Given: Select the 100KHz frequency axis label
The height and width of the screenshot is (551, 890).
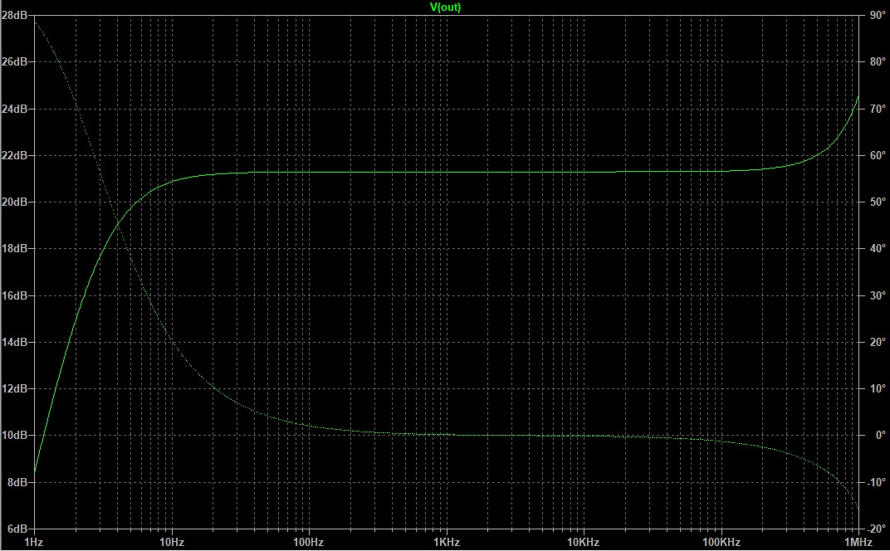Looking at the screenshot, I should (x=721, y=542).
